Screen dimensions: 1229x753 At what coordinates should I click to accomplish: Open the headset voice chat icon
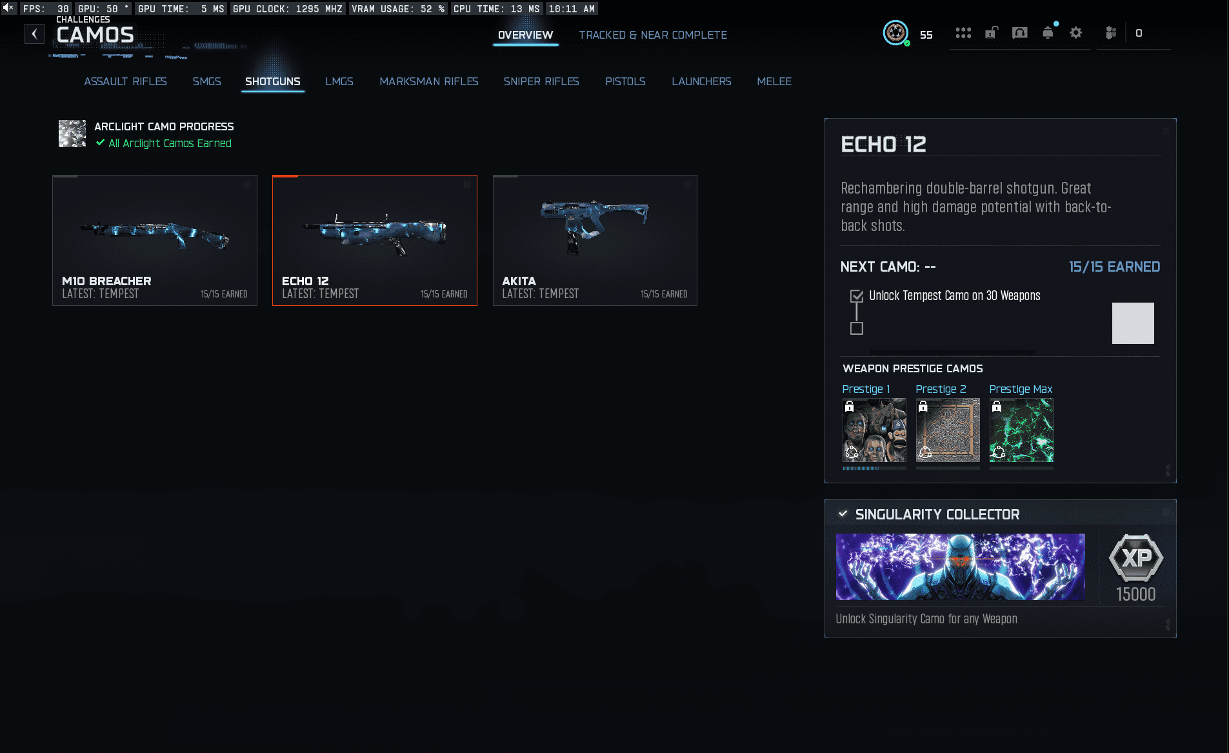point(1019,33)
